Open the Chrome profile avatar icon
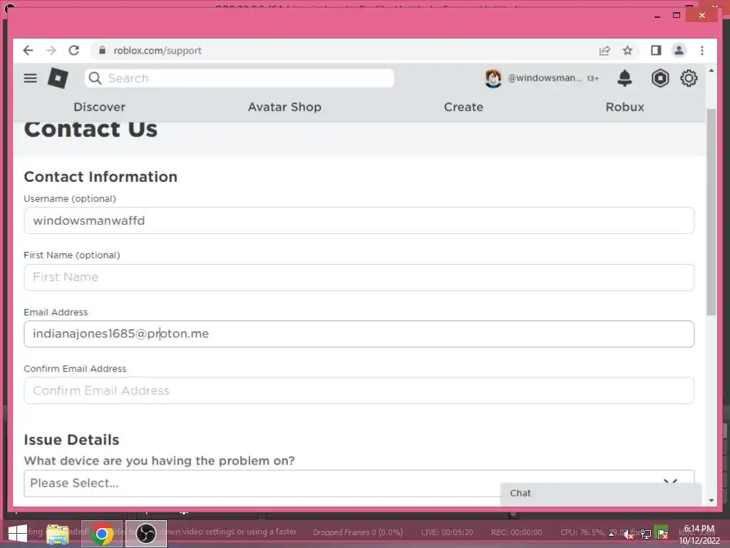The width and height of the screenshot is (730, 548). coord(679,51)
